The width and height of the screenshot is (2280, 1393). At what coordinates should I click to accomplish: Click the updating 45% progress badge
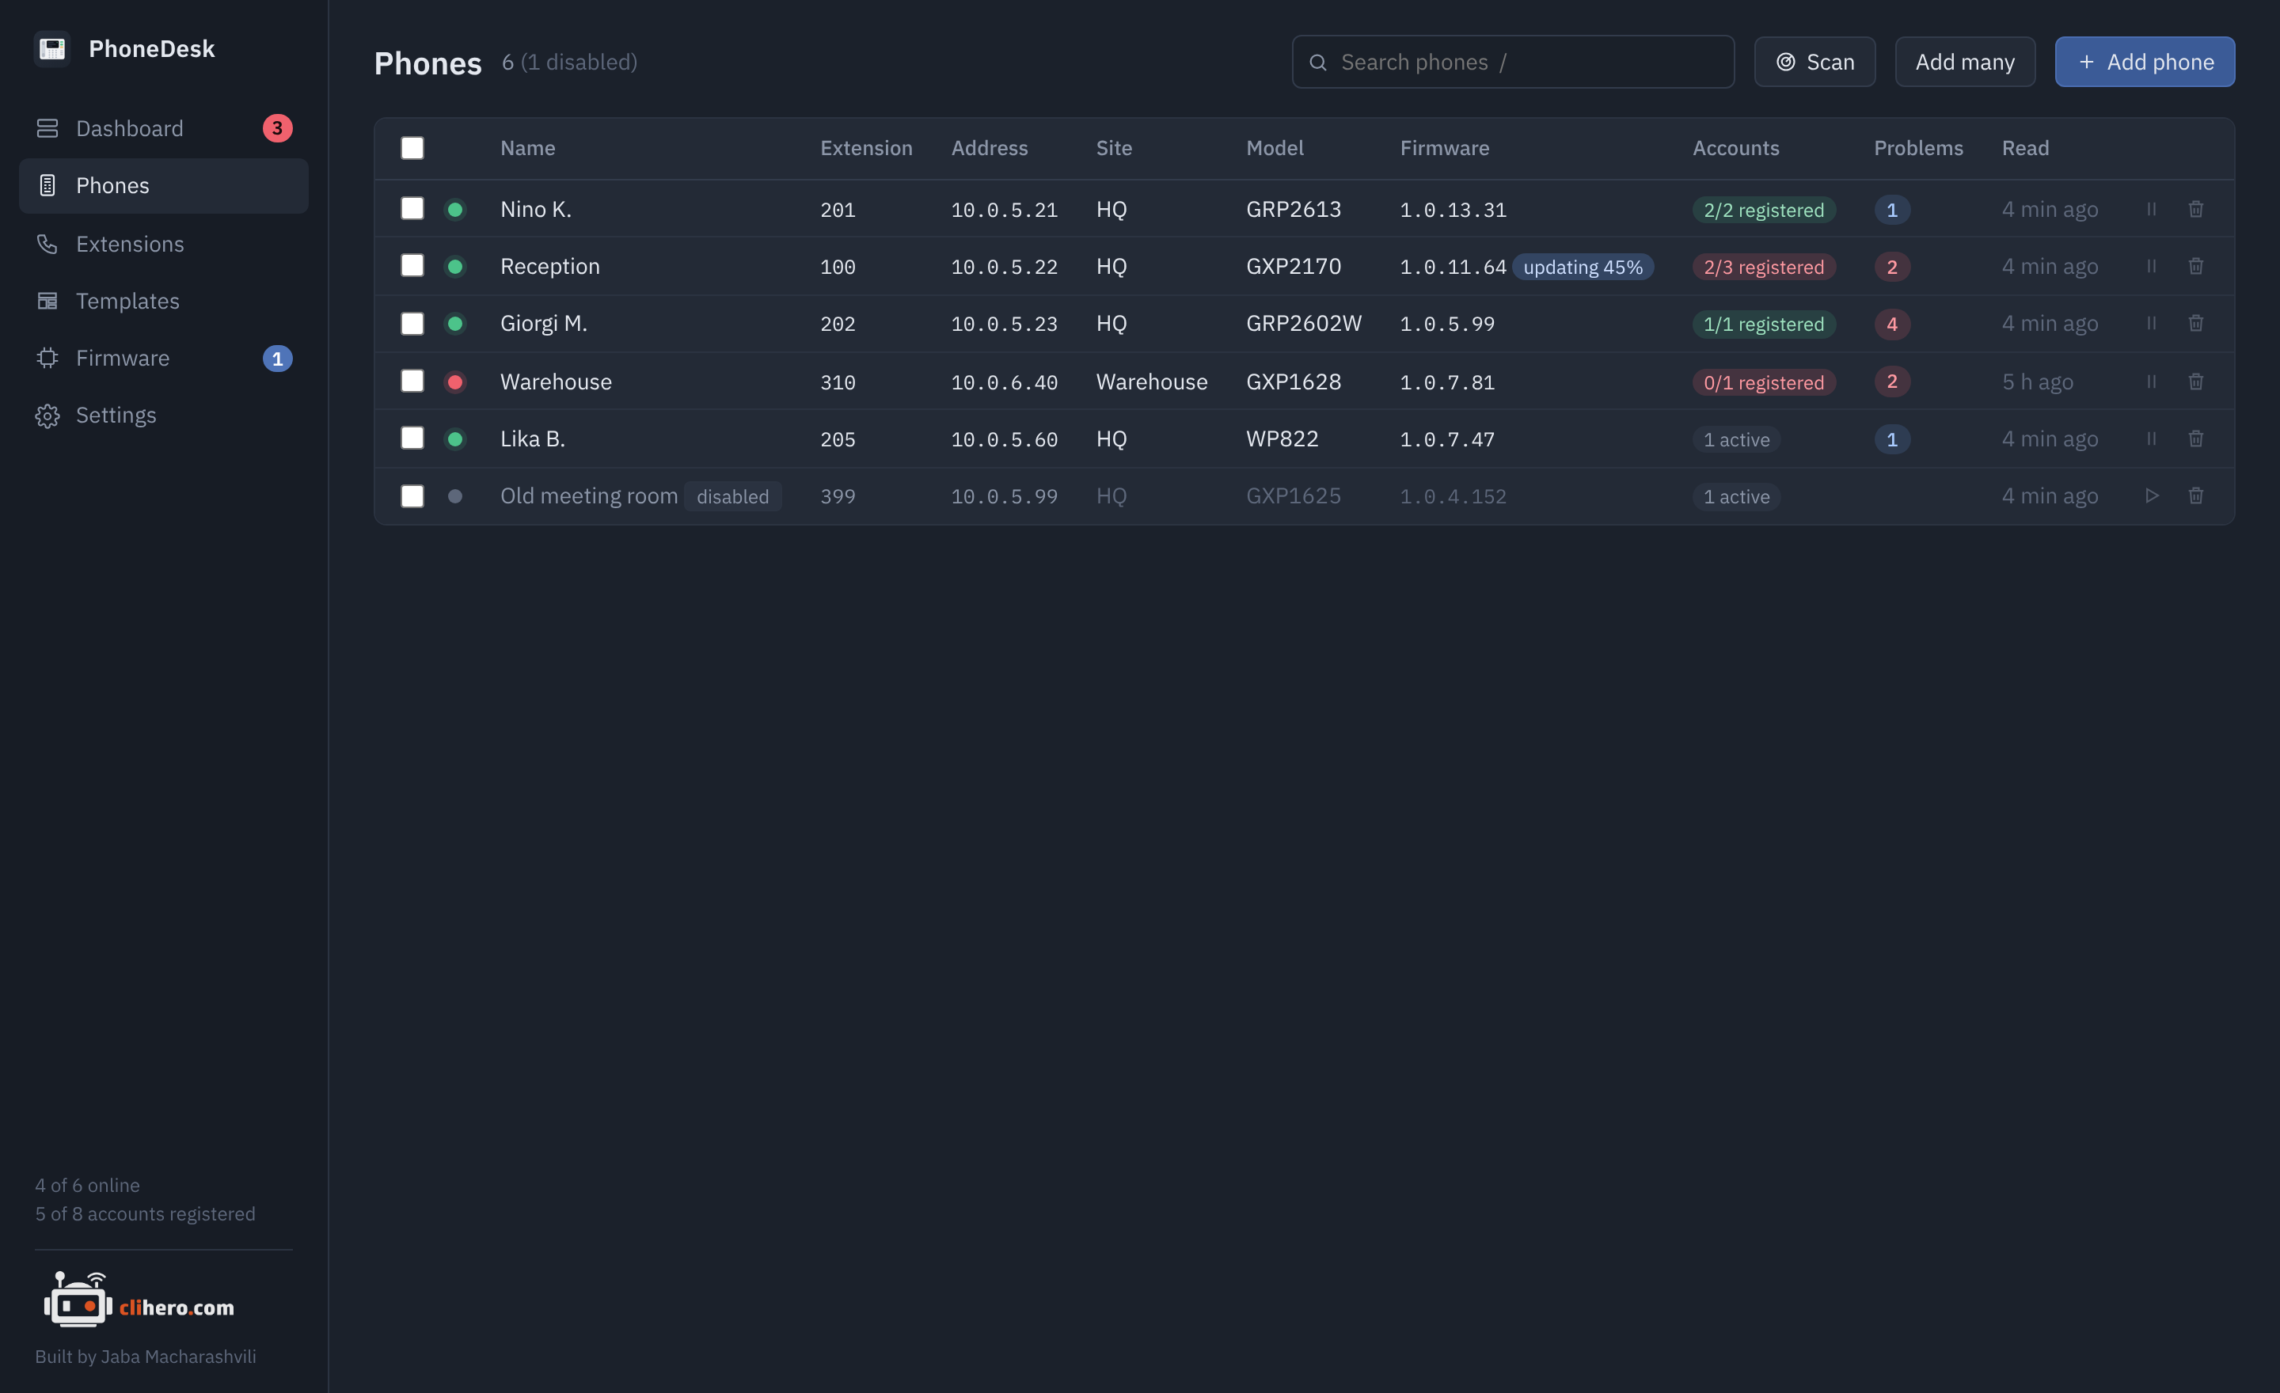1583,268
